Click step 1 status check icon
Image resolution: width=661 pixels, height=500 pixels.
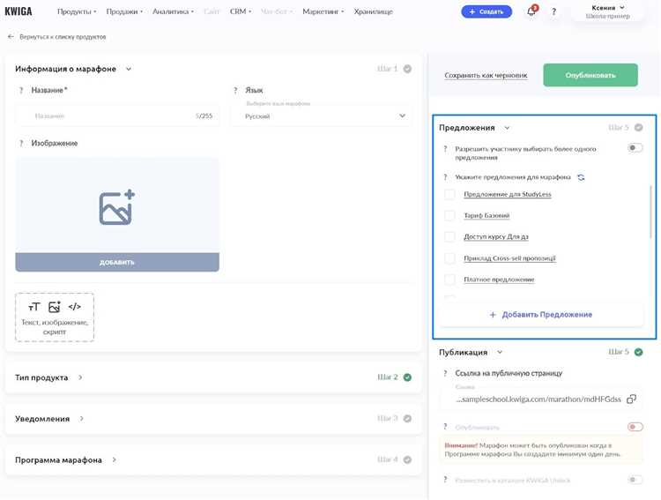407,69
